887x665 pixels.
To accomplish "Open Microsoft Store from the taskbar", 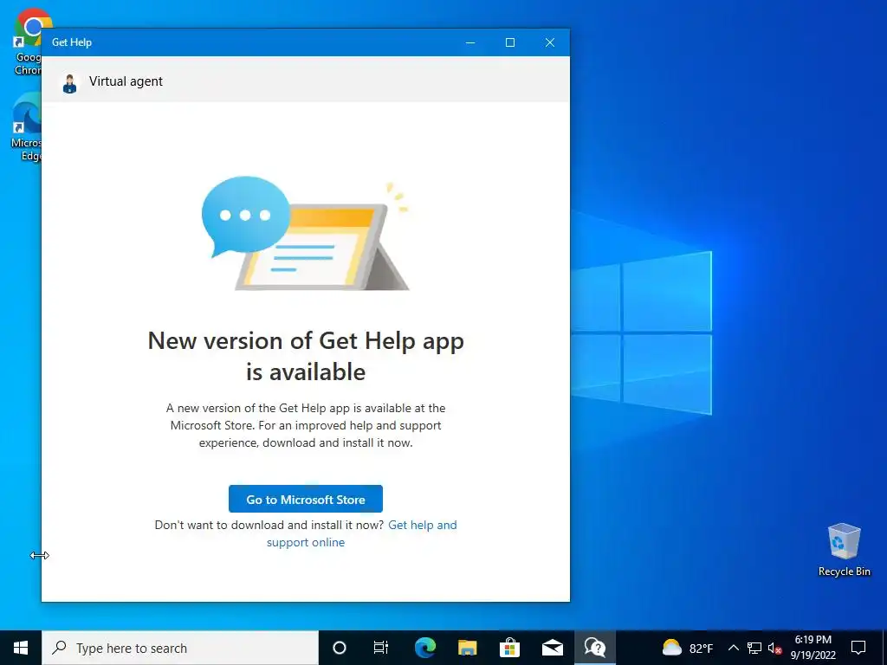I will [509, 648].
